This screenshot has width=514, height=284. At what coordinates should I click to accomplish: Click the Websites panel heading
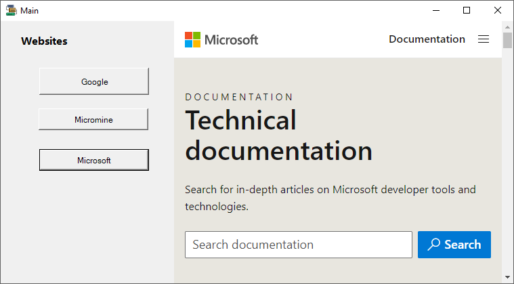44,41
